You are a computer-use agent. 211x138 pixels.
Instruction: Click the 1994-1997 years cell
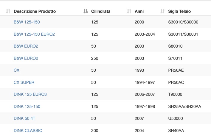[145, 82]
